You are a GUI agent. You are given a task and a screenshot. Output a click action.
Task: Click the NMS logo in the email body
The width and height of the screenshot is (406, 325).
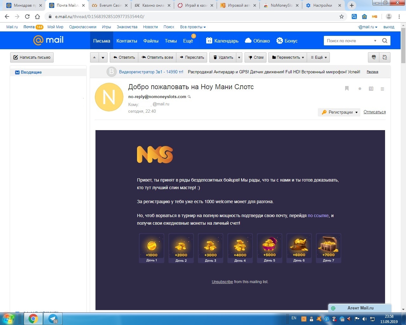155,155
